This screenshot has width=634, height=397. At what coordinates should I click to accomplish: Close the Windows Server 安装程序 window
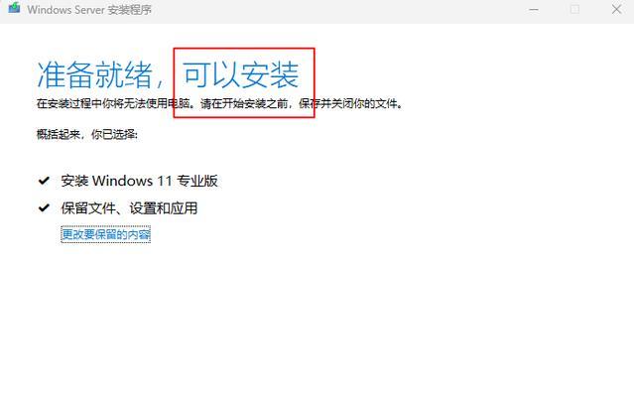tap(616, 9)
